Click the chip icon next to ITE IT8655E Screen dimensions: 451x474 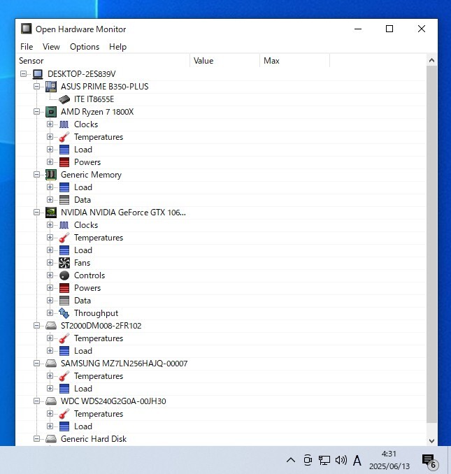coord(64,99)
